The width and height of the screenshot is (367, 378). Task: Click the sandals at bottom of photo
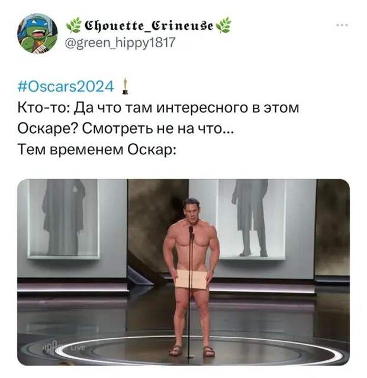[x=192, y=351]
